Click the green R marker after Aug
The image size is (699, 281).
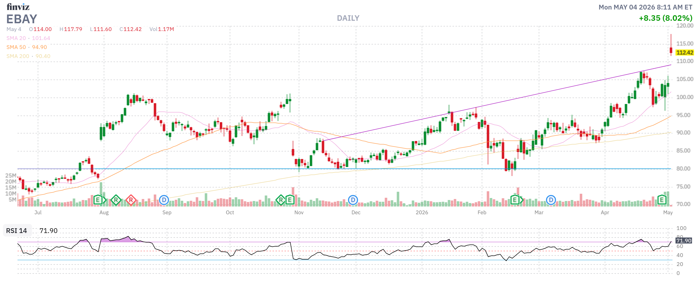click(x=116, y=200)
